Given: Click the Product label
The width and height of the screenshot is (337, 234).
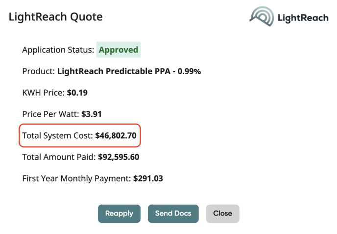Looking at the screenshot, I should pyautogui.click(x=39, y=71).
